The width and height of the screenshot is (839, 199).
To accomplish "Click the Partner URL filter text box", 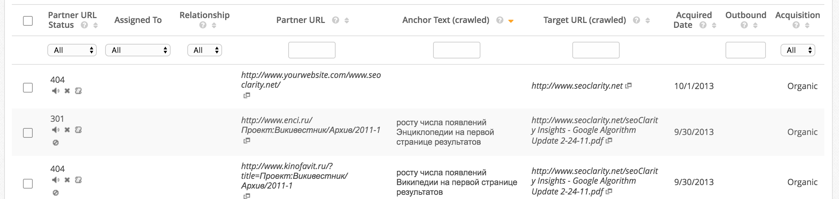I will pyautogui.click(x=312, y=50).
